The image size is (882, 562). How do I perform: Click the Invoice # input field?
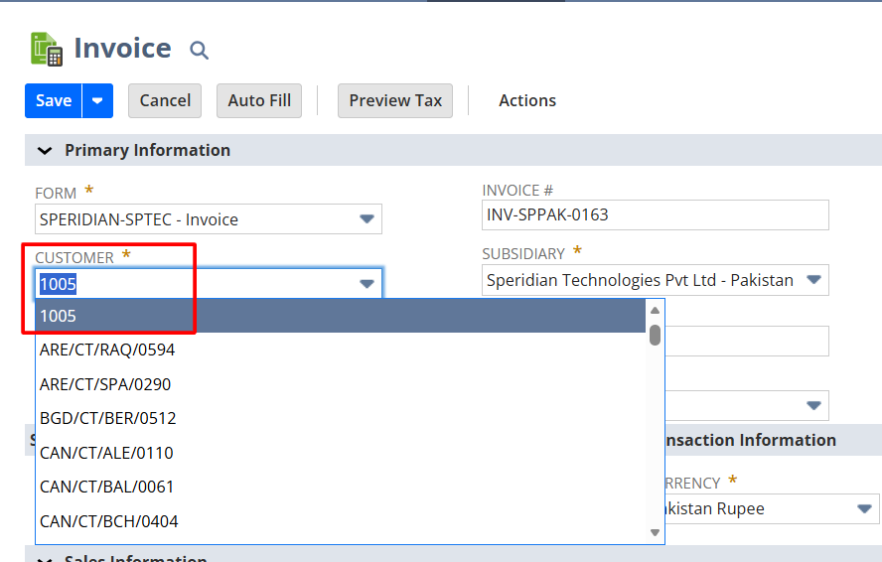pos(655,214)
